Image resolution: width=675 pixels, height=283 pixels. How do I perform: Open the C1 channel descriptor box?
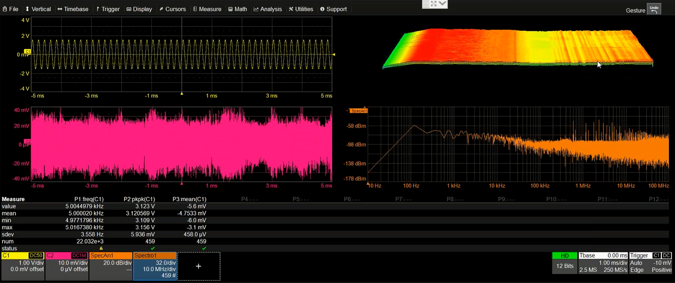pos(23,266)
